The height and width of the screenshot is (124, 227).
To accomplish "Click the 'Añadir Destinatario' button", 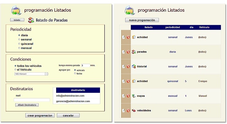I will click(27, 105).
